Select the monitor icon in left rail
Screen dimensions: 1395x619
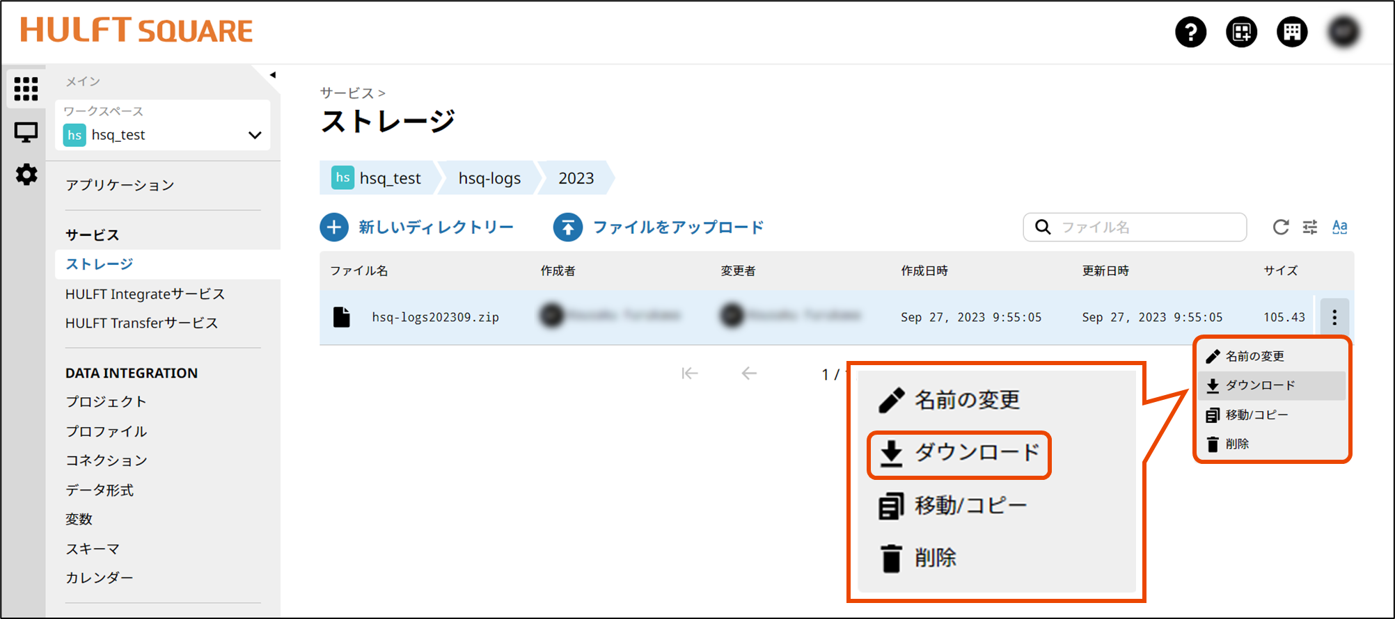(x=26, y=132)
